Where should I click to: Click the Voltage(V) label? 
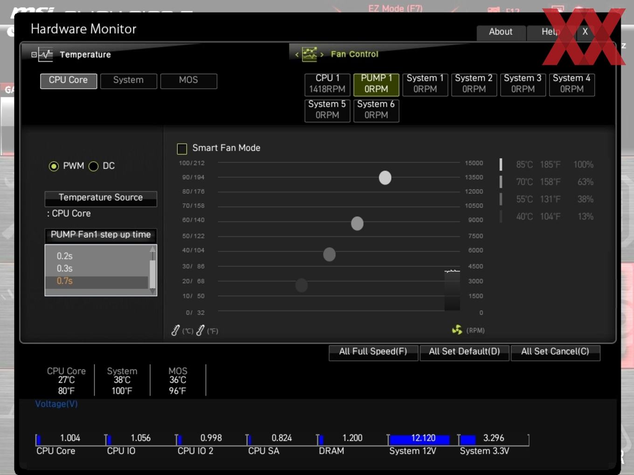56,404
